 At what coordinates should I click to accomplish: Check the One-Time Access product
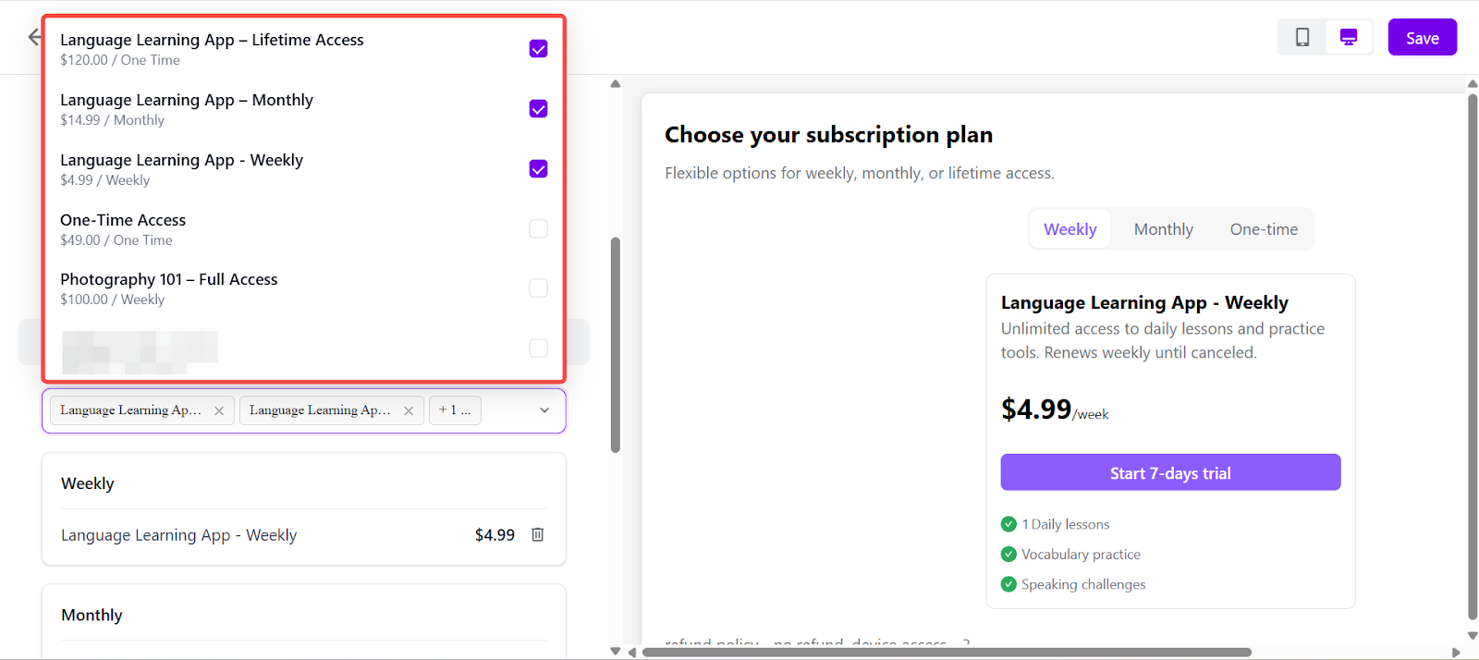[538, 228]
